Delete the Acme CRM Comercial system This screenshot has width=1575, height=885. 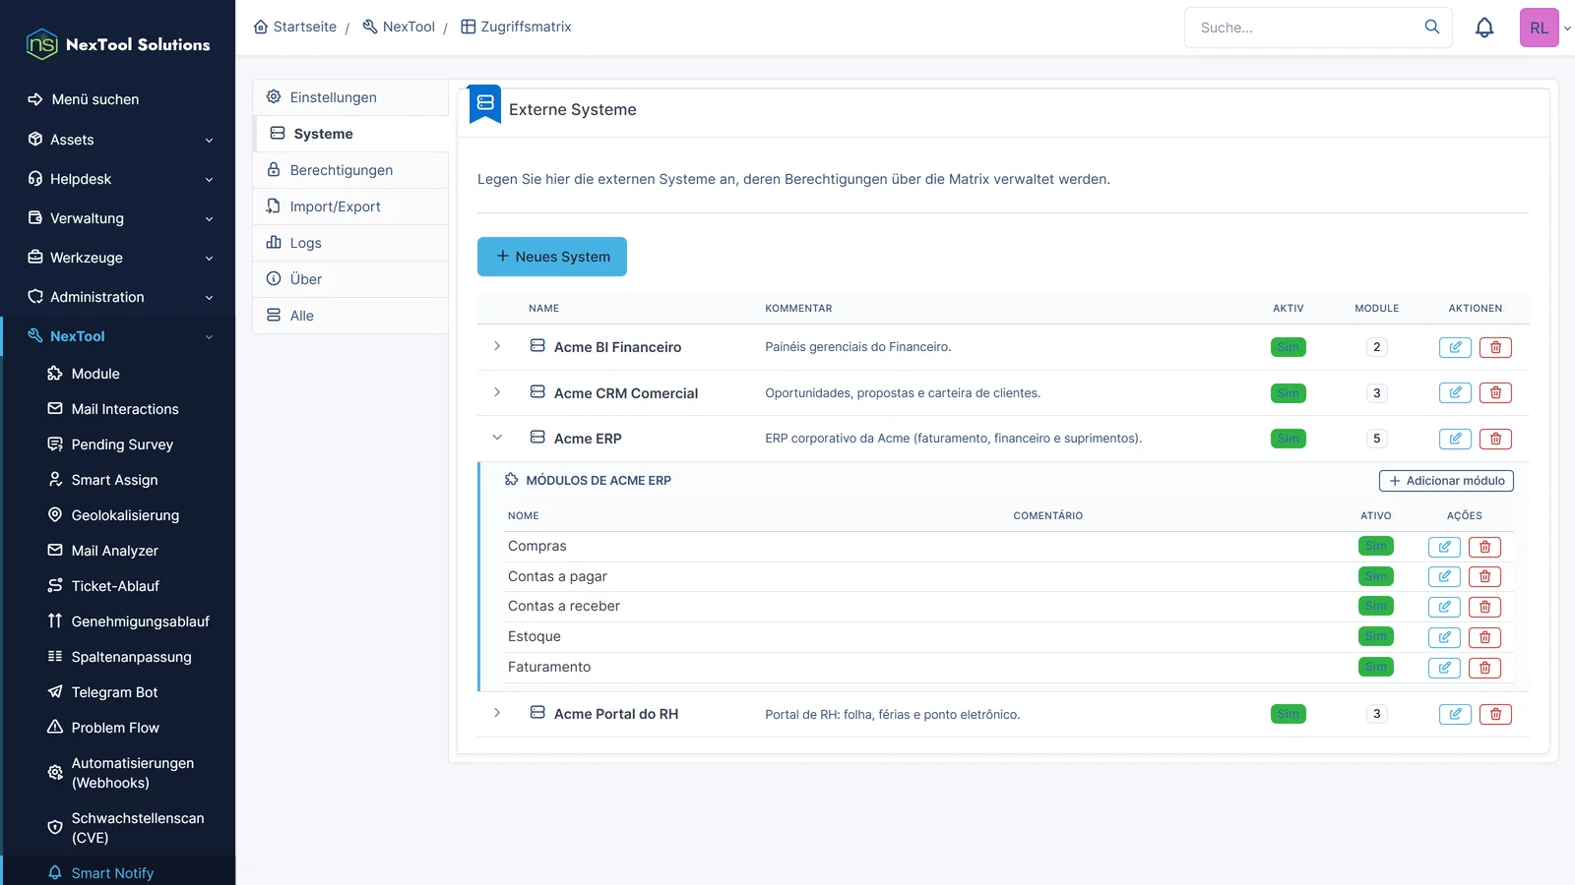click(x=1495, y=393)
